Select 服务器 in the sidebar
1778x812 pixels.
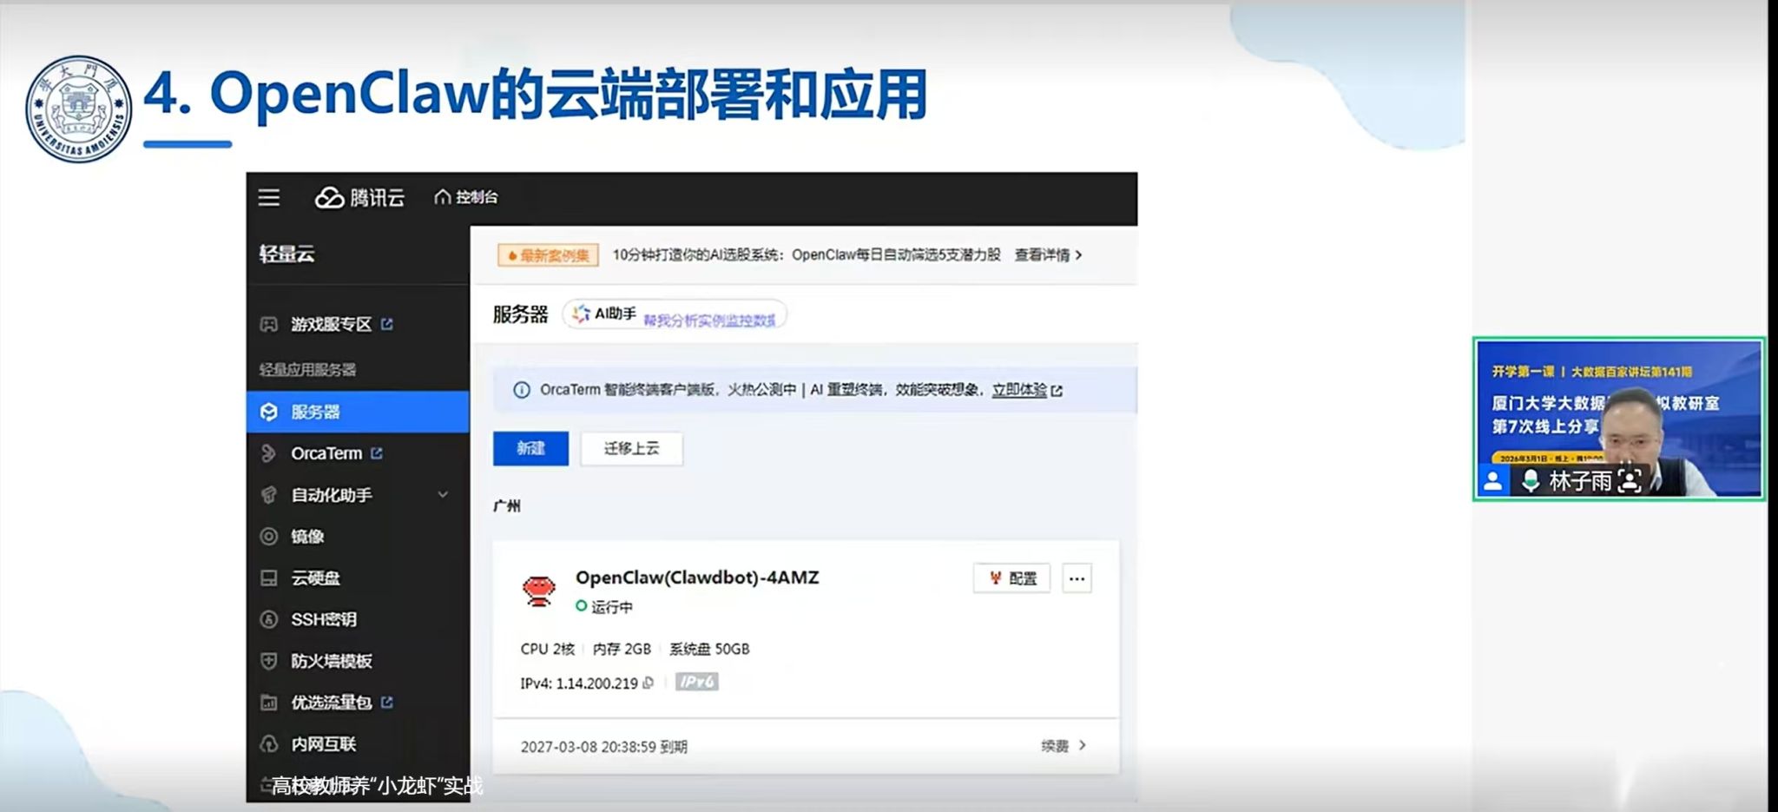[315, 412]
